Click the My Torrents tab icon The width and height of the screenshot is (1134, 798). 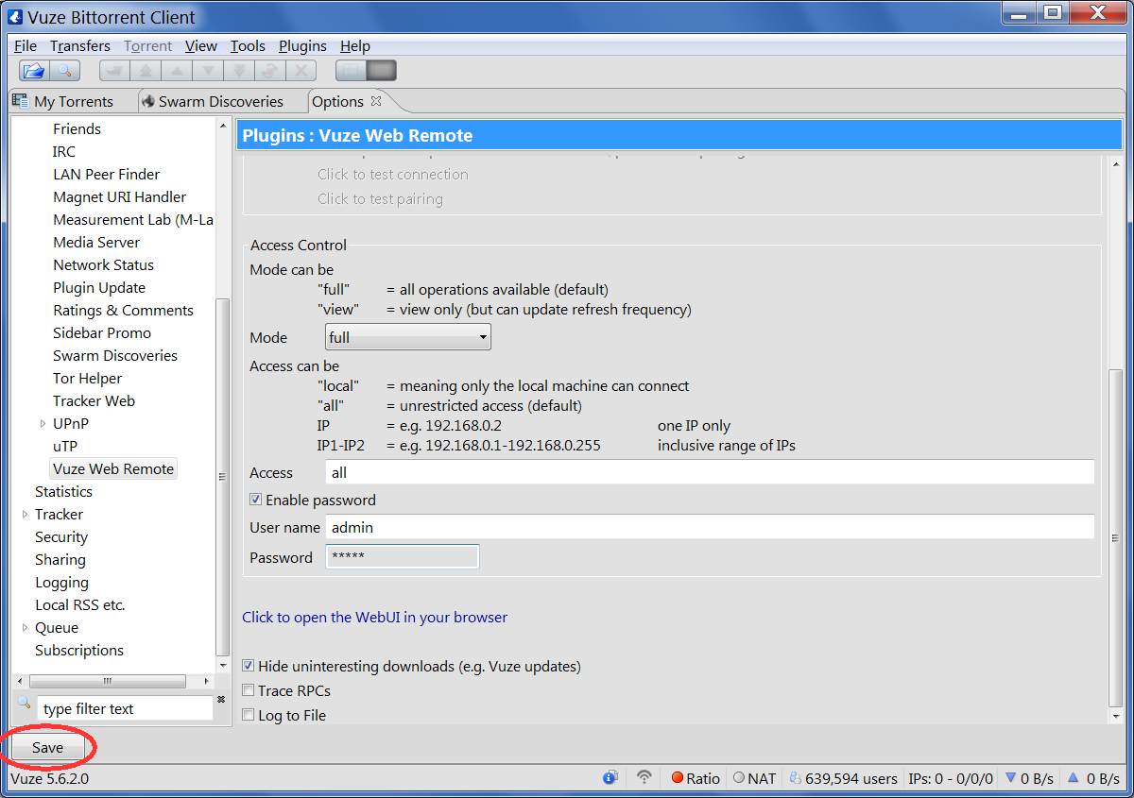pyautogui.click(x=21, y=101)
